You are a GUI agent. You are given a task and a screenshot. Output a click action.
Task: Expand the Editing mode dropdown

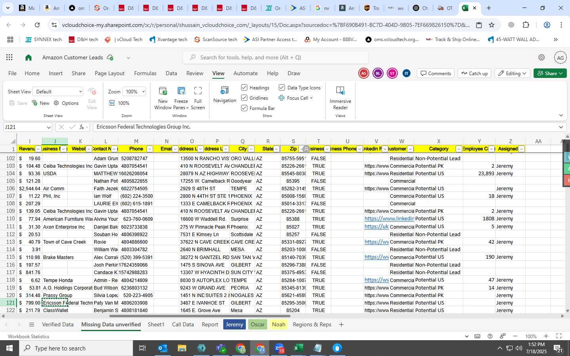pyautogui.click(x=512, y=73)
